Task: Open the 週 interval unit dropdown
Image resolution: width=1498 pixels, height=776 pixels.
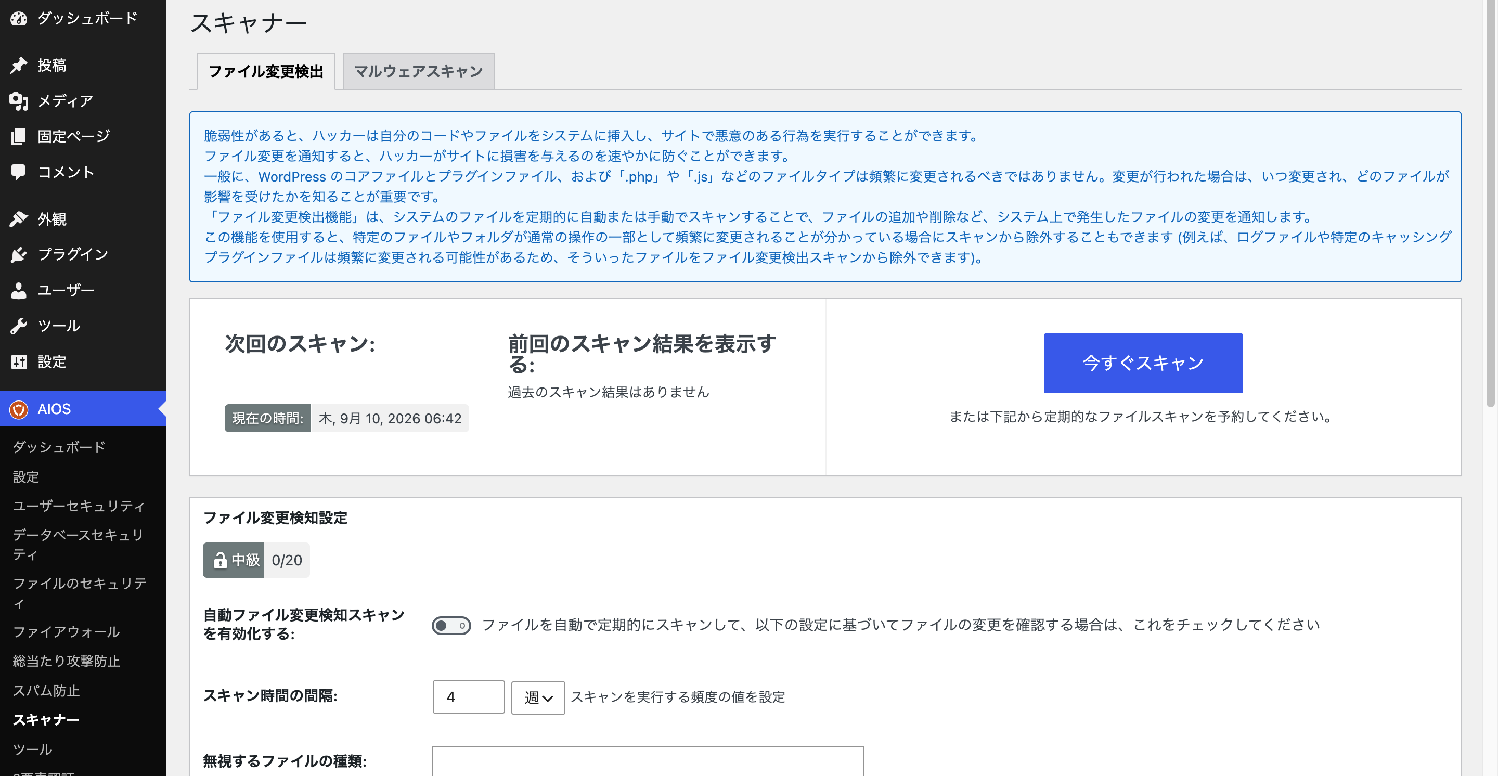Action: pos(538,697)
